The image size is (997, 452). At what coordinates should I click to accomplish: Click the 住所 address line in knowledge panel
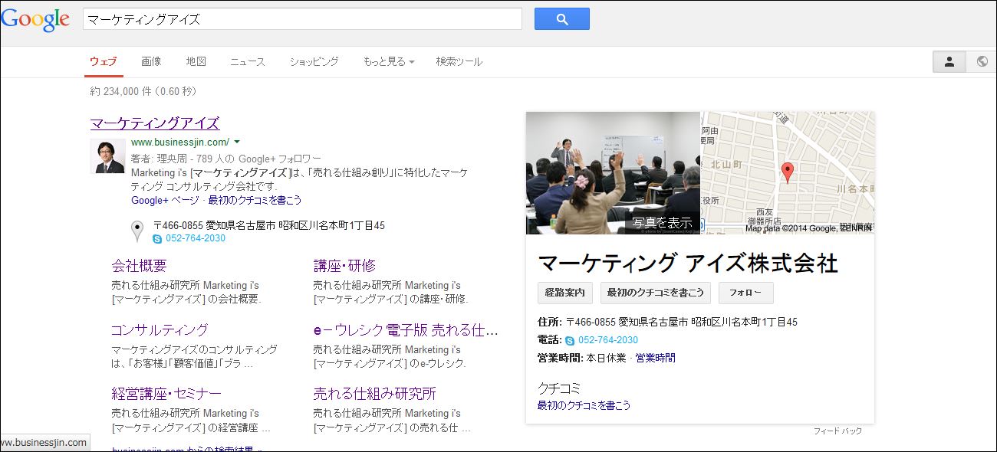[x=668, y=322]
